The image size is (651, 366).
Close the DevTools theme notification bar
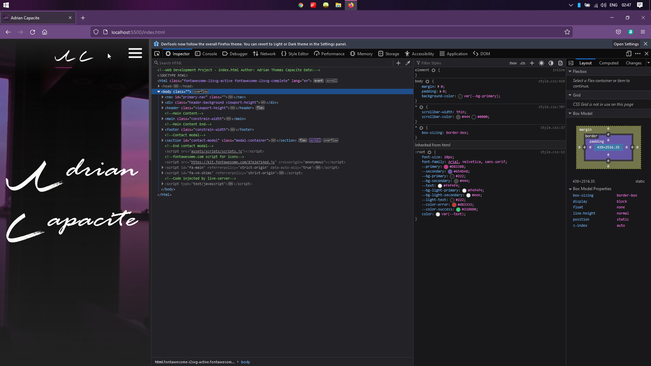646,44
